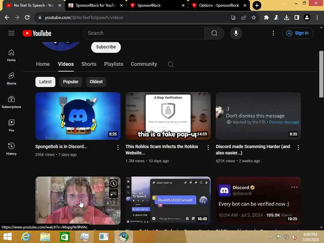Open This Roblox Scam Infects title link
The height and width of the screenshot is (243, 324).
162,150
